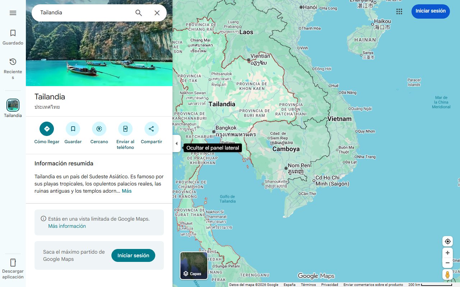
Task: Expand the country description via Más link
Action: coord(126,191)
